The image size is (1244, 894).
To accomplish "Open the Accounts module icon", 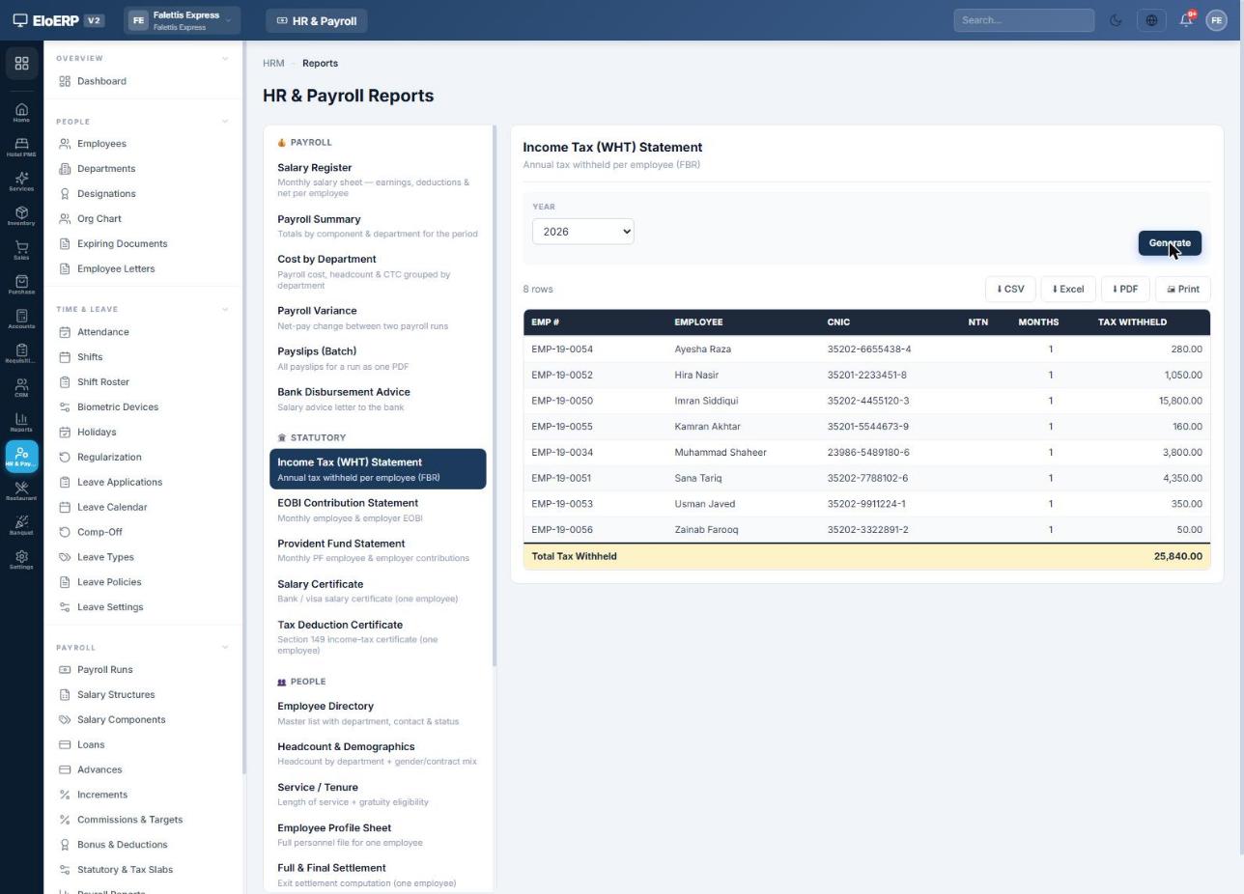I will [x=21, y=320].
